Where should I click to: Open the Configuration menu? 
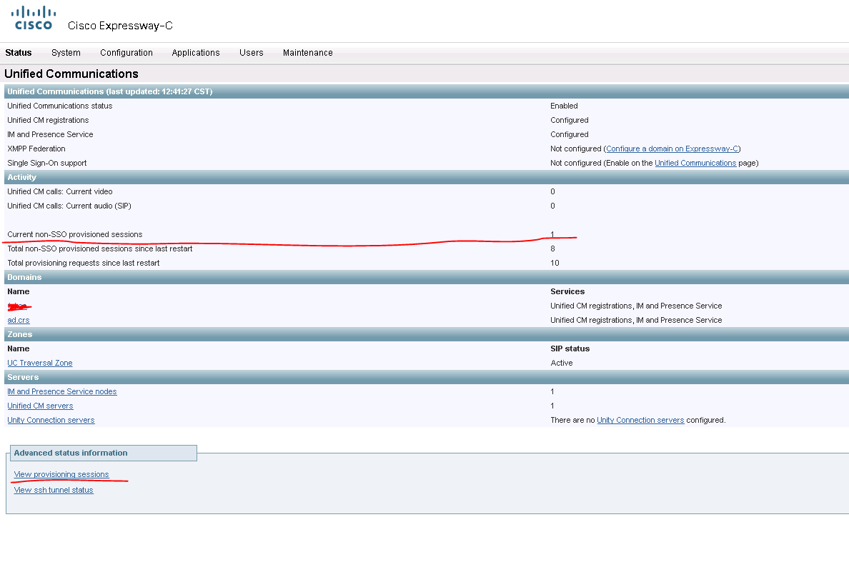coord(126,53)
